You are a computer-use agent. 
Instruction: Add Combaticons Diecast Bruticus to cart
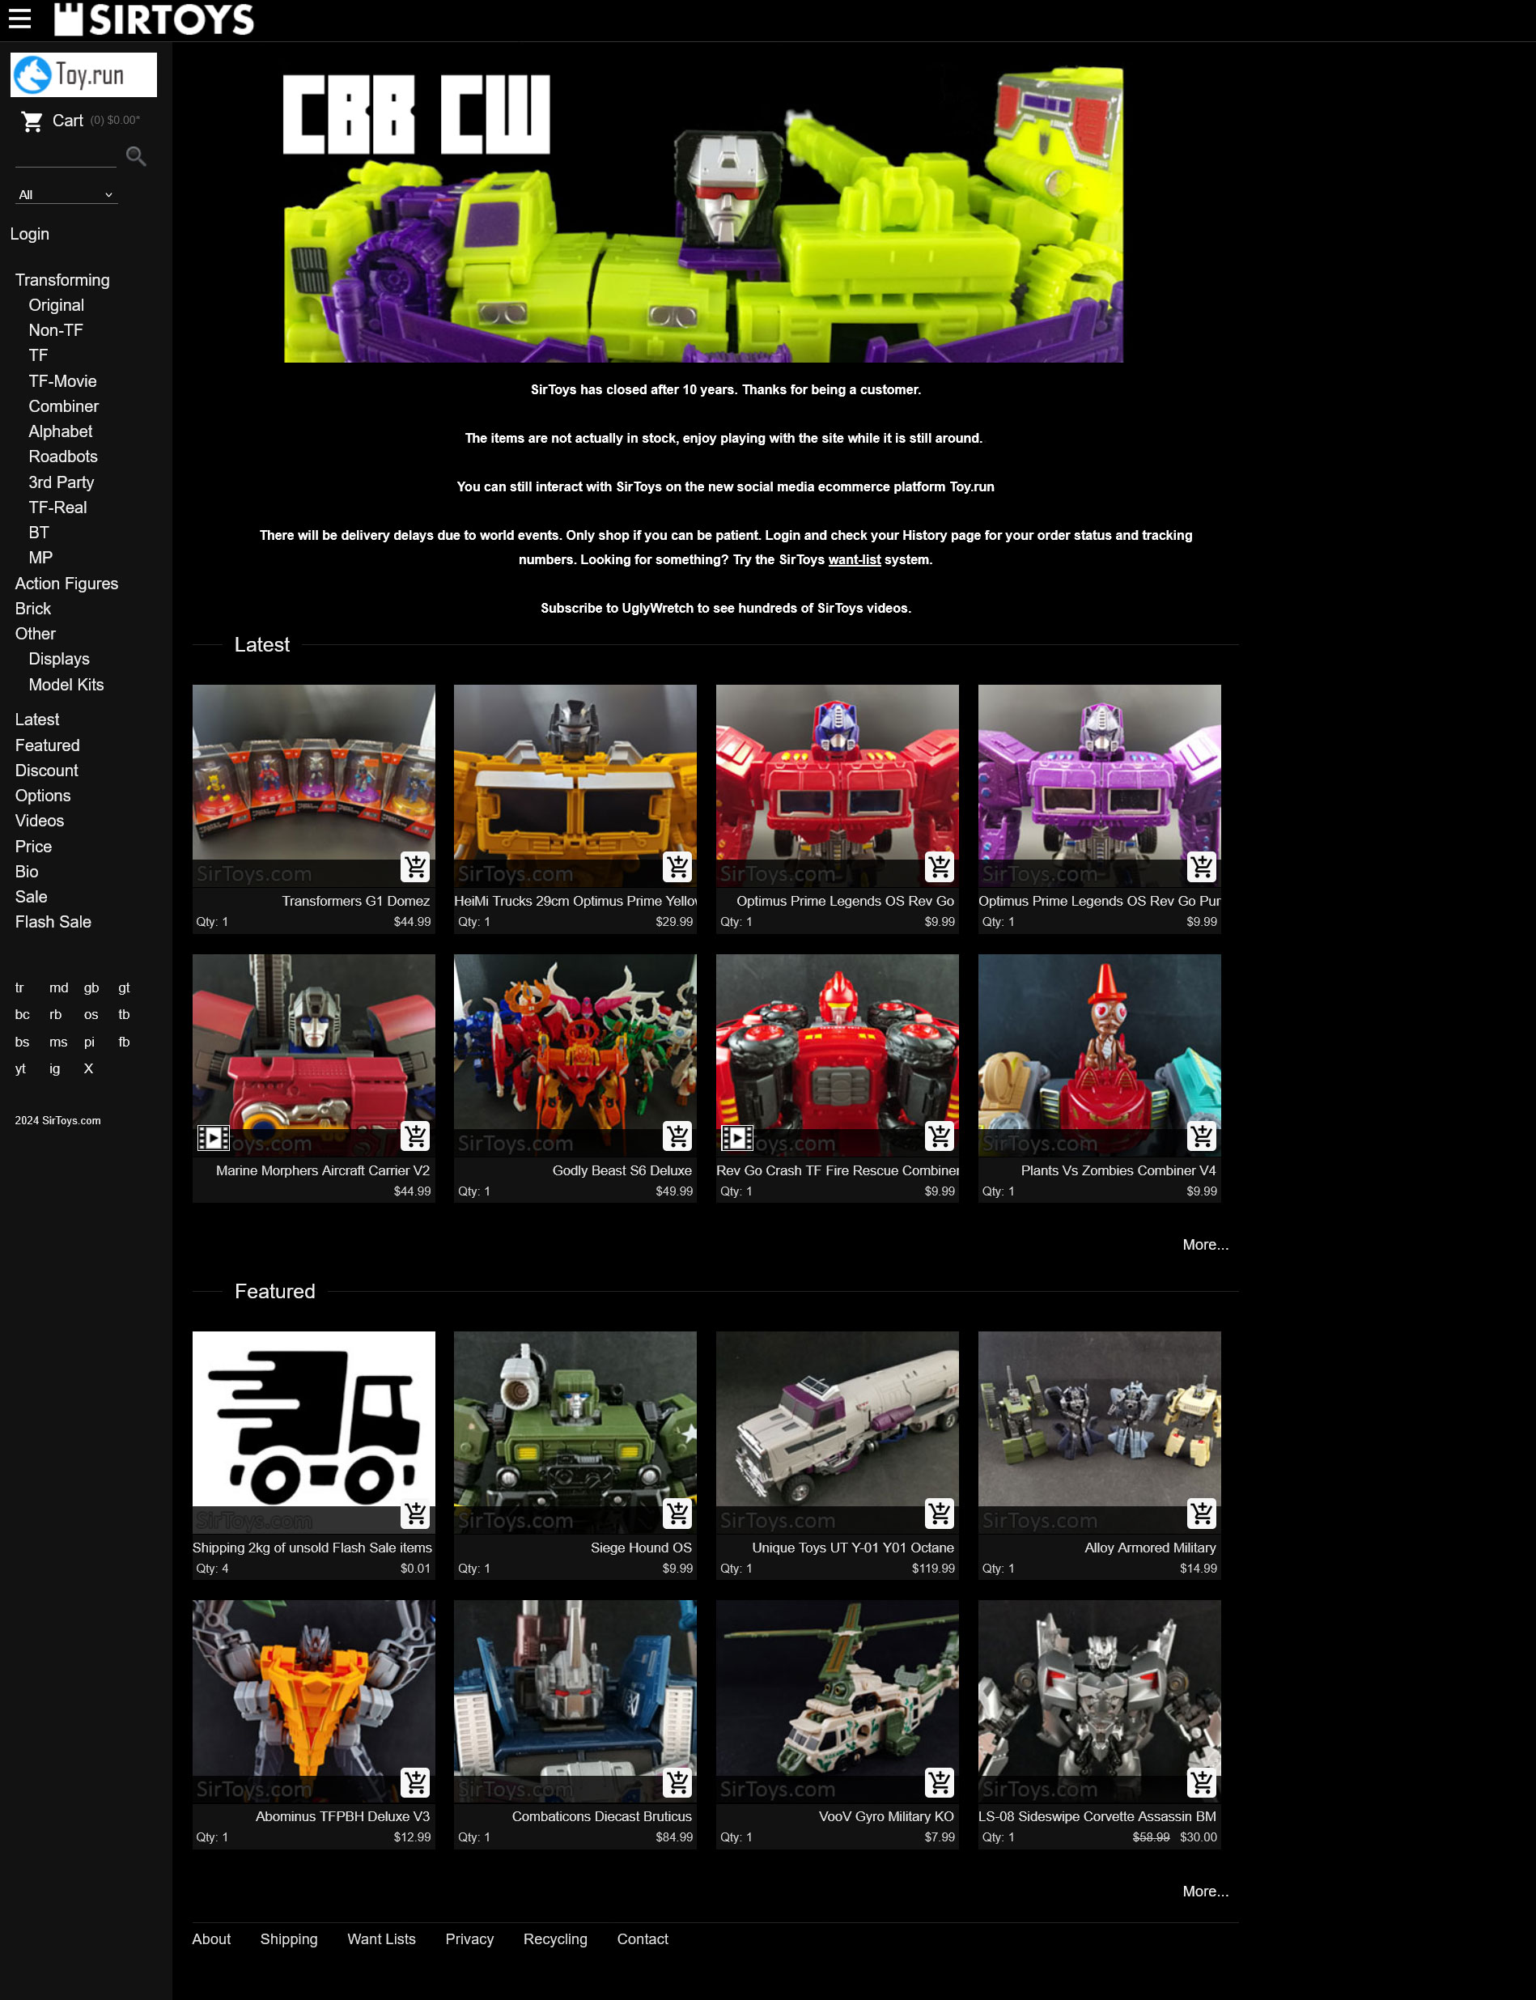[677, 1782]
